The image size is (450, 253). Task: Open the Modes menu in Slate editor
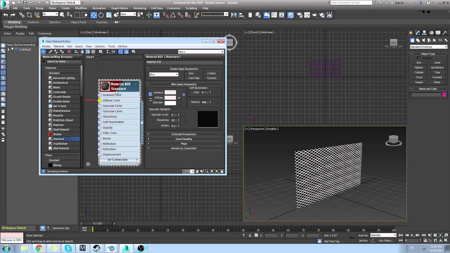click(x=46, y=46)
